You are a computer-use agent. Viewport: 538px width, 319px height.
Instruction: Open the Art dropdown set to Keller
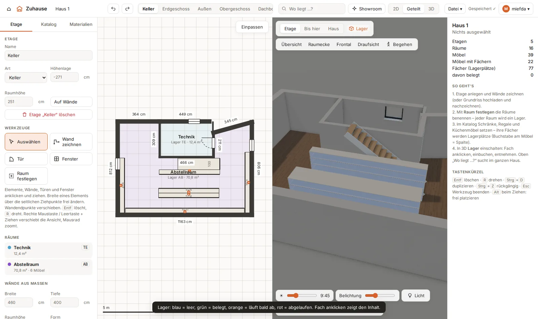[x=26, y=78]
